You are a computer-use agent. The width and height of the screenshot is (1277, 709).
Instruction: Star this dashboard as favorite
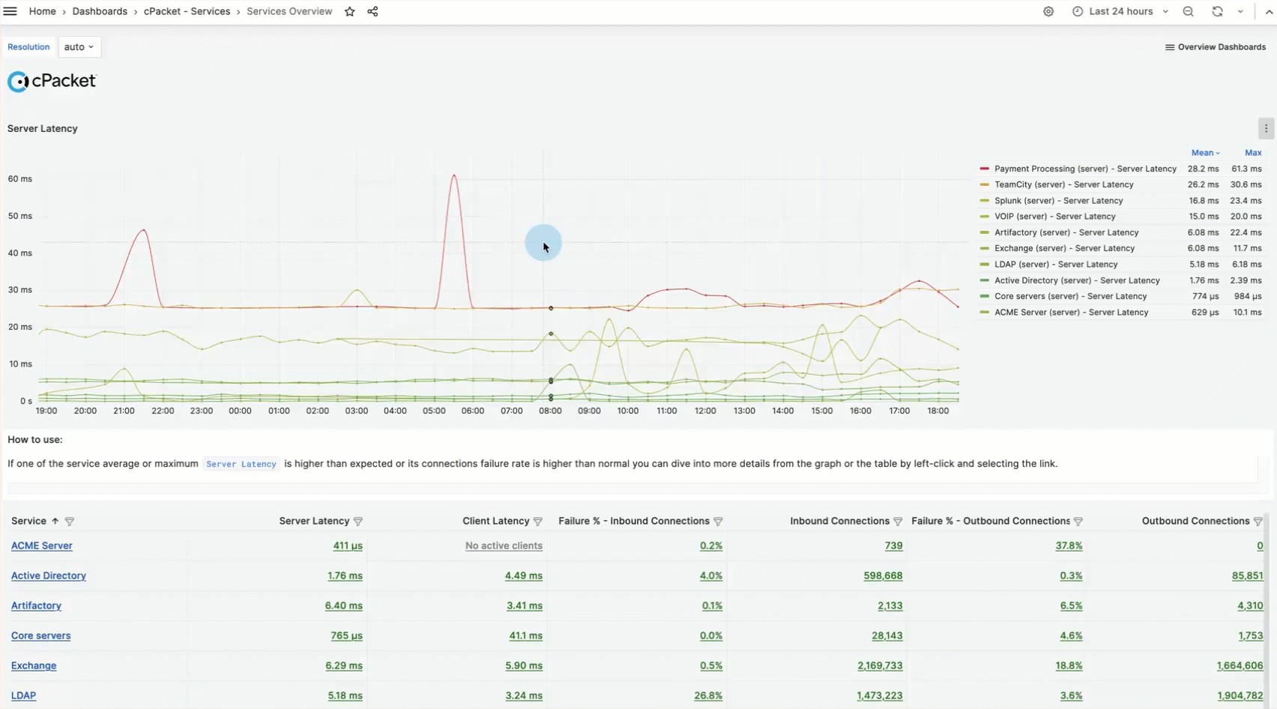pos(349,11)
